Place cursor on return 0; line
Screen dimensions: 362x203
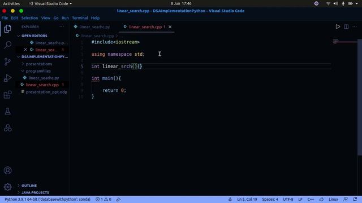pos(114,90)
